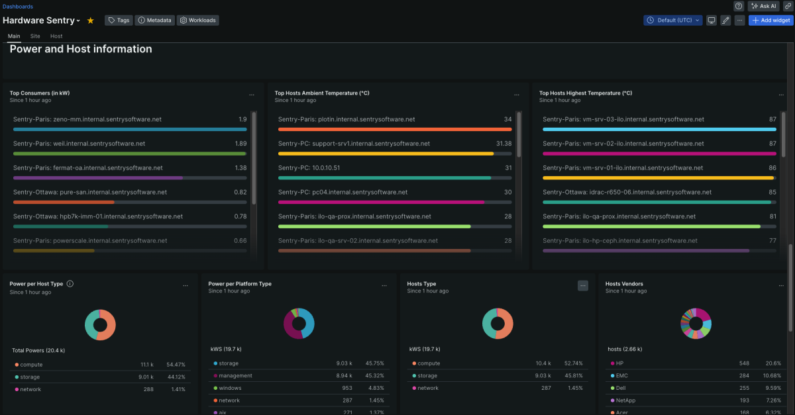Switch to the Host tab
This screenshot has width=795, height=415.
coord(56,36)
